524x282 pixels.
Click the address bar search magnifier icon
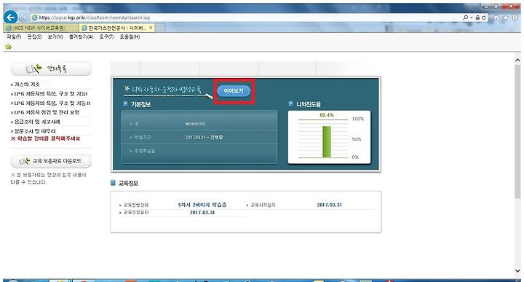click(x=465, y=17)
